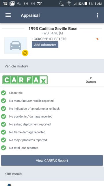
Task: Tap the 2 Owners count
Action: [x=91, y=80]
